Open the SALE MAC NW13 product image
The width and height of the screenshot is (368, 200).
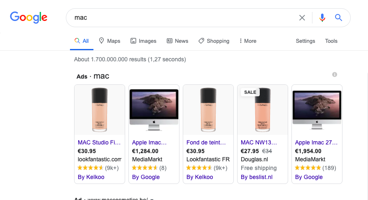point(263,110)
